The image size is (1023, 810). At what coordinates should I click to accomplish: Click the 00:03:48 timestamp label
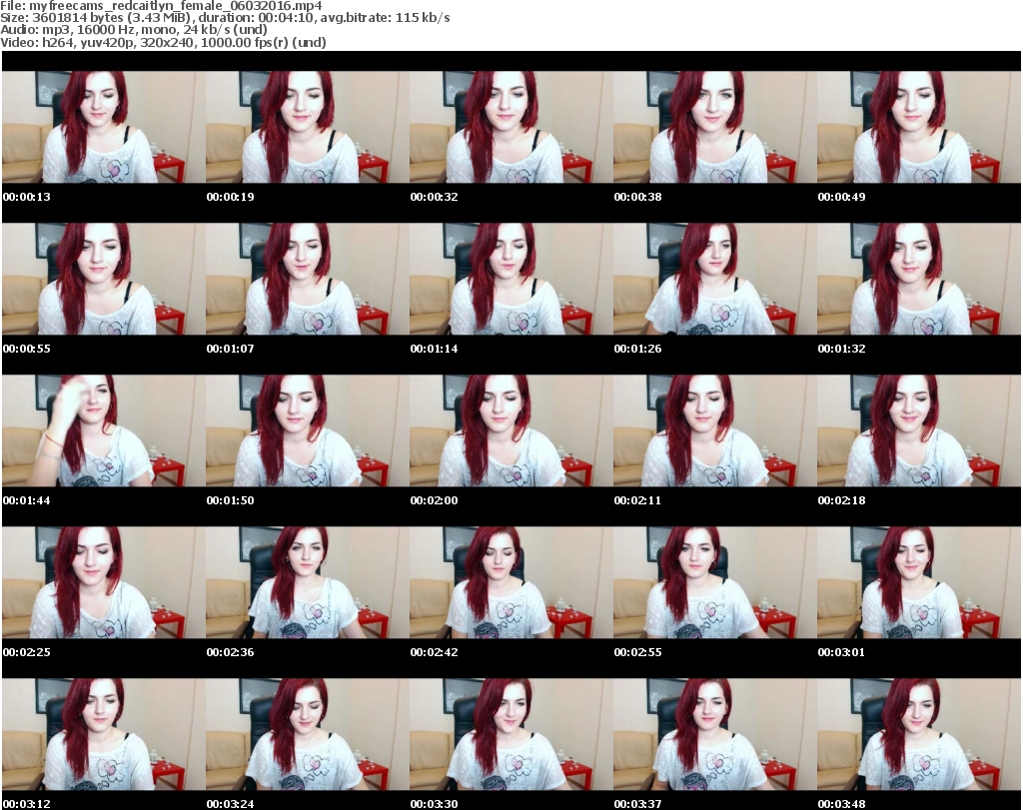(841, 804)
